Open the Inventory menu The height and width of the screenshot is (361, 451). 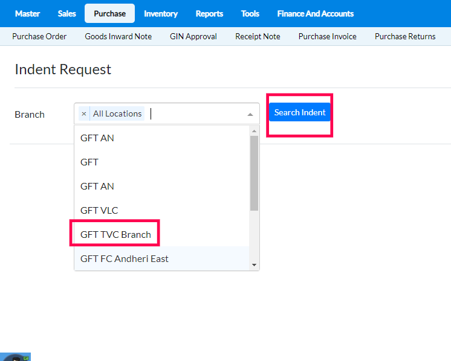pyautogui.click(x=161, y=13)
